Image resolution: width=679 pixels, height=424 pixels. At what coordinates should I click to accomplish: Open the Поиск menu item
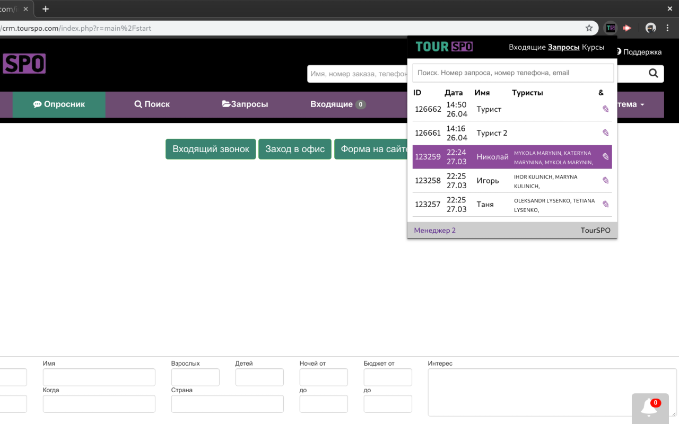[x=152, y=104]
